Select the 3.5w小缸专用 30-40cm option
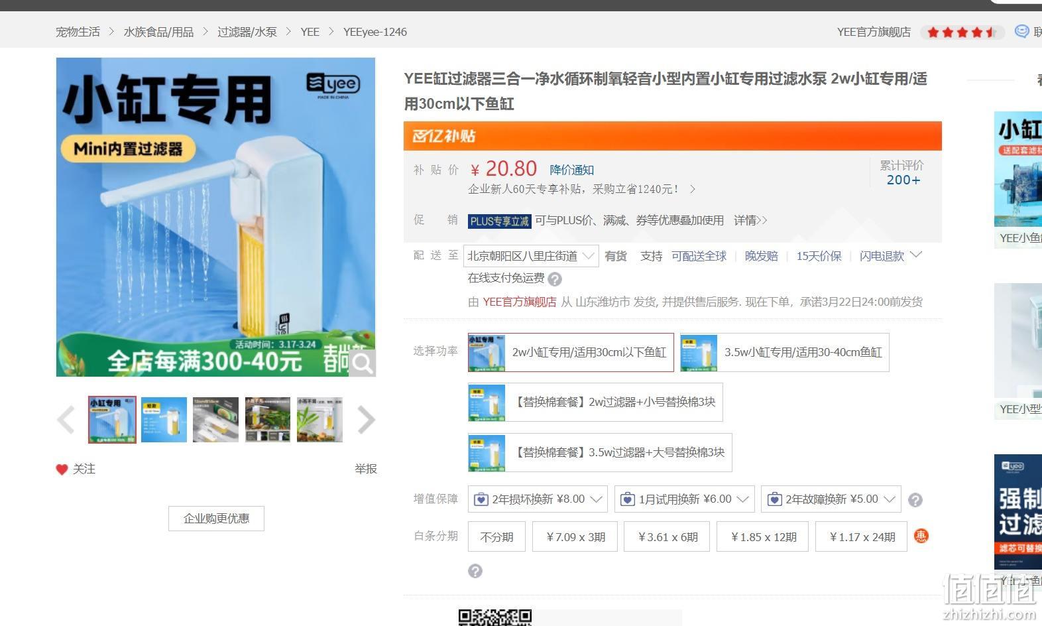The image size is (1042, 626). tap(784, 352)
